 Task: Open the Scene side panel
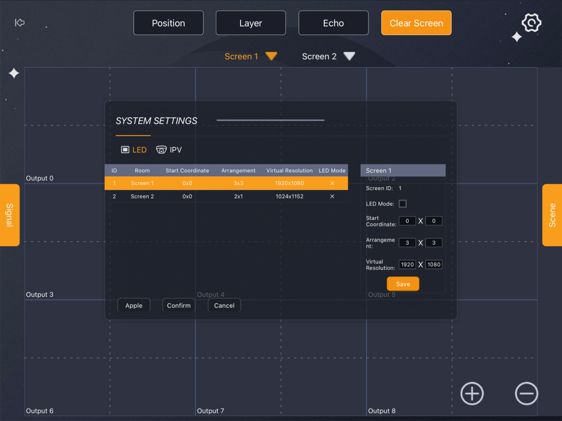(x=552, y=215)
